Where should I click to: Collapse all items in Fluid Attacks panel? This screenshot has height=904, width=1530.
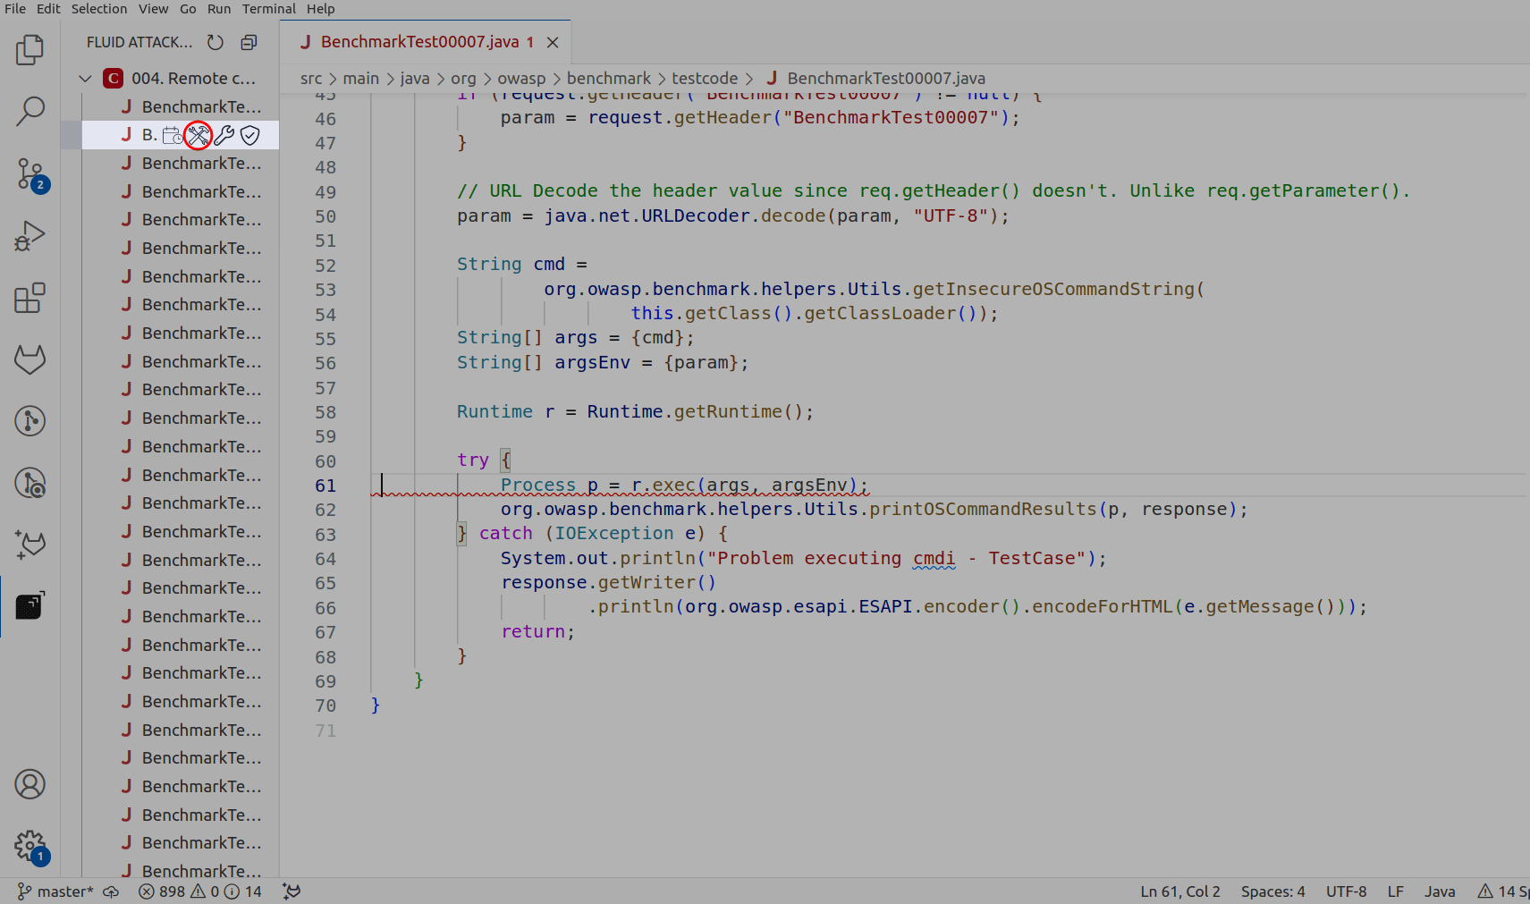tap(249, 42)
